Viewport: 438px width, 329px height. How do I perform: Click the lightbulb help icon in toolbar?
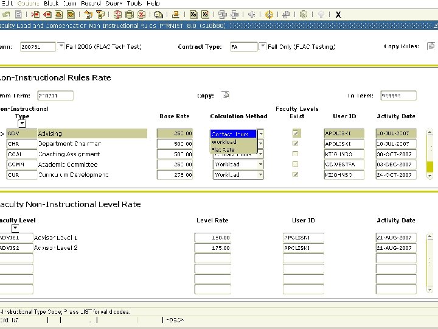(x=321, y=14)
